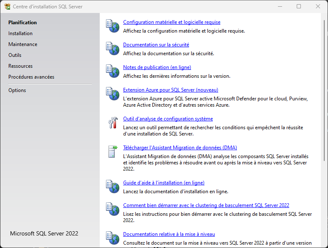Open the Ressources section

pos(20,66)
